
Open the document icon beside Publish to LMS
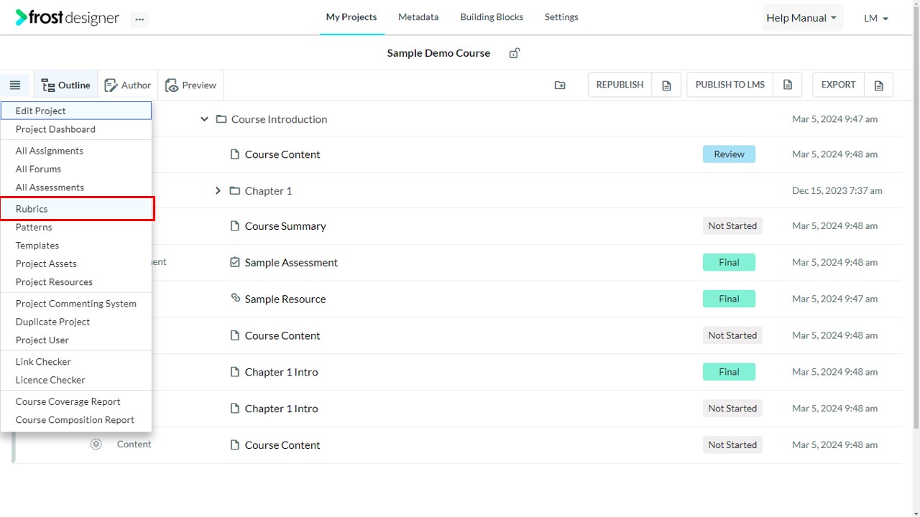pos(788,85)
